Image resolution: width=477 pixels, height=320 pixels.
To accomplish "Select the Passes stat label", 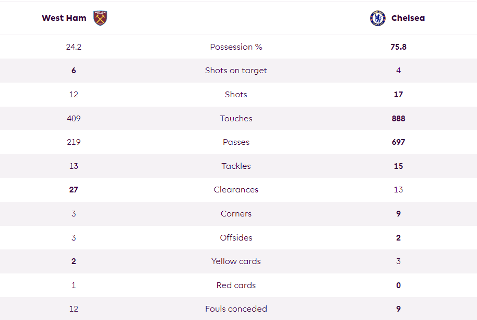I will point(236,142).
